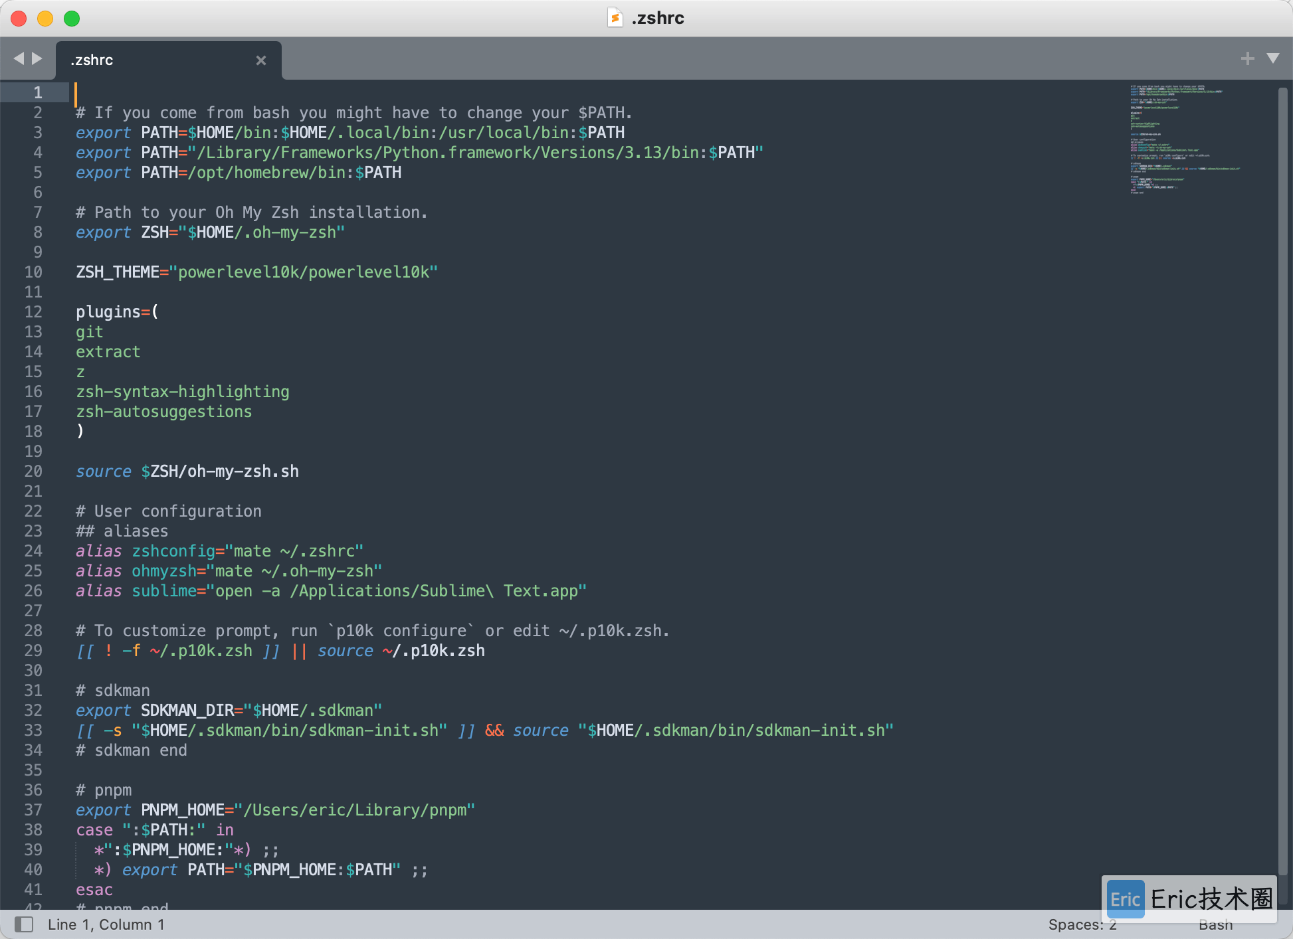Click the 'zsh-autosuggestions' plugin line

(164, 411)
